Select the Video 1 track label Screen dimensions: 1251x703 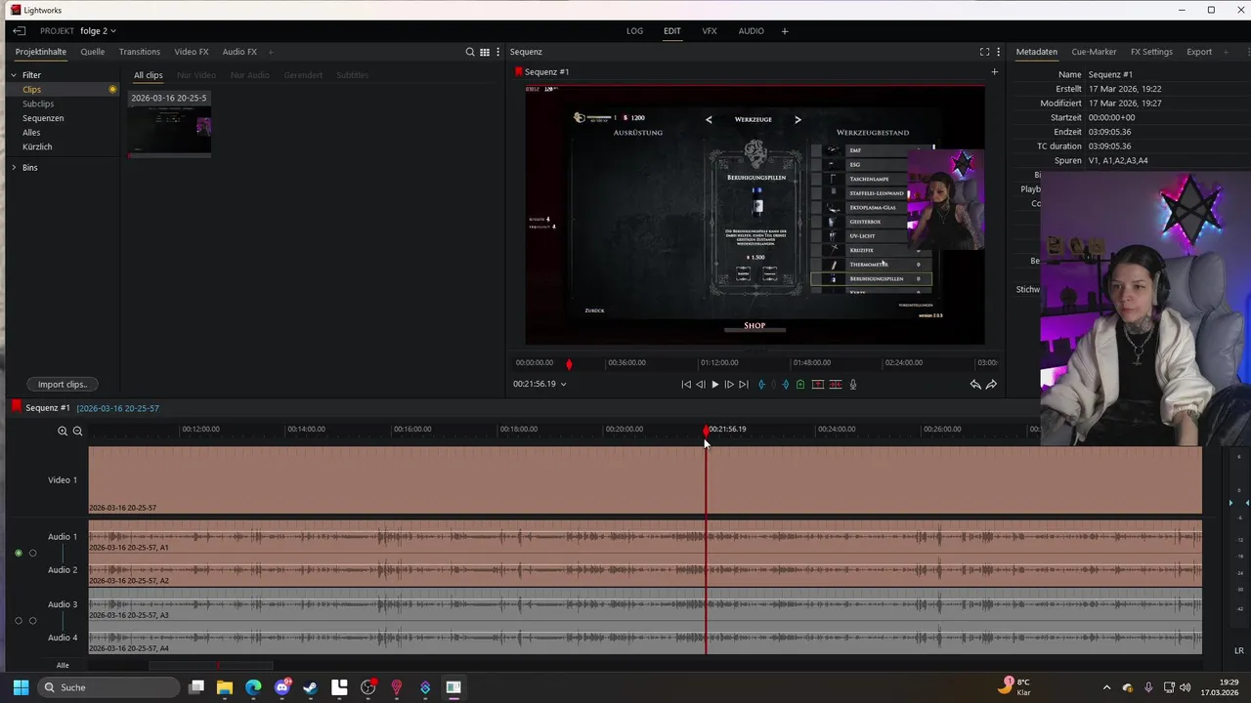63,480
